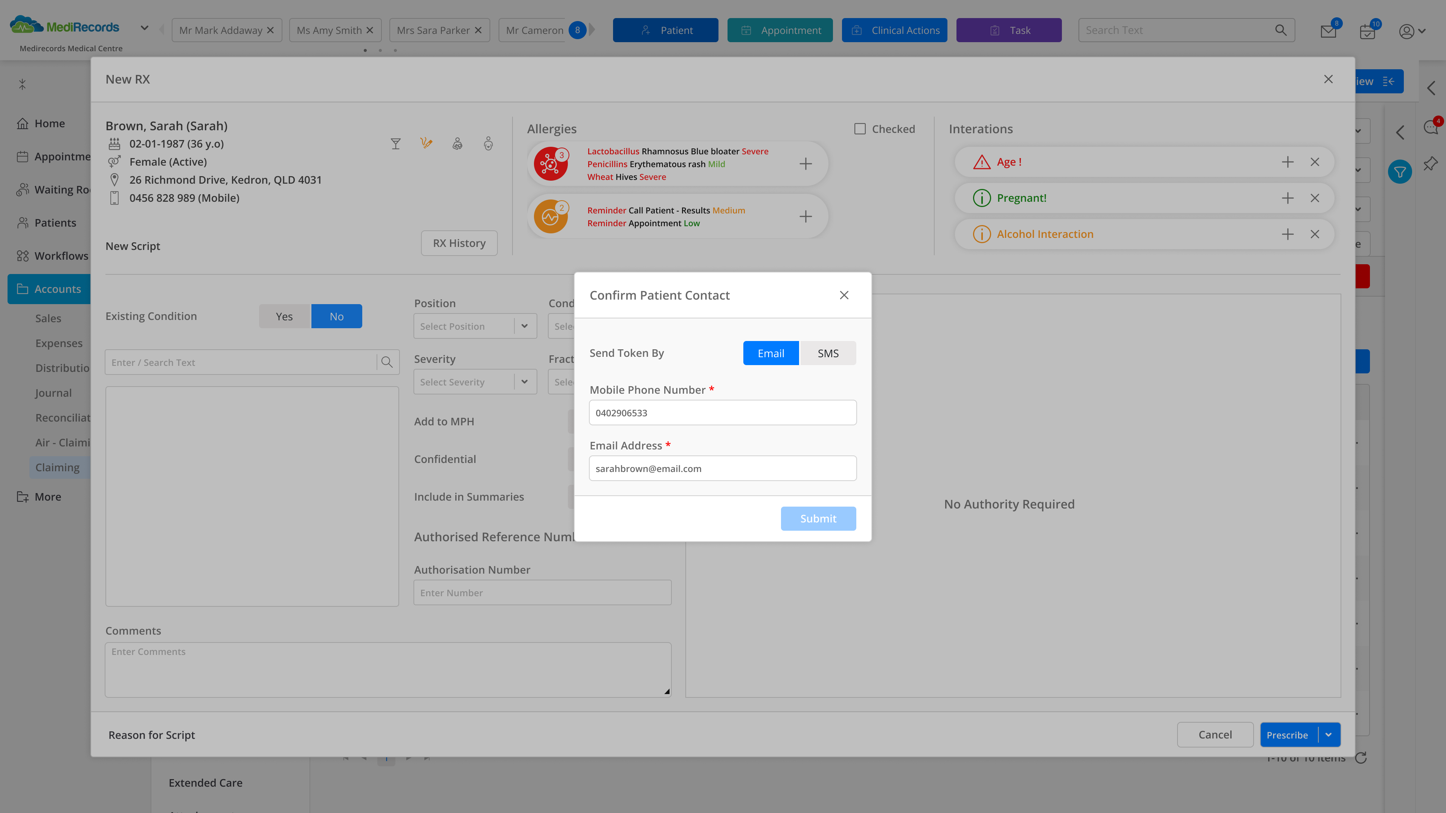Click the orange reminders badge icon

[550, 216]
